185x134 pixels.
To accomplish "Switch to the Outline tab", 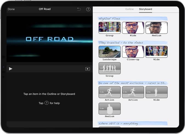I will 129,9.
